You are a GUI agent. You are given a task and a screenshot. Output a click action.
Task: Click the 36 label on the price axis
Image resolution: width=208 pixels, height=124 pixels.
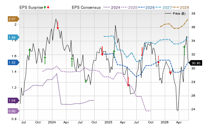click(x=193, y=27)
